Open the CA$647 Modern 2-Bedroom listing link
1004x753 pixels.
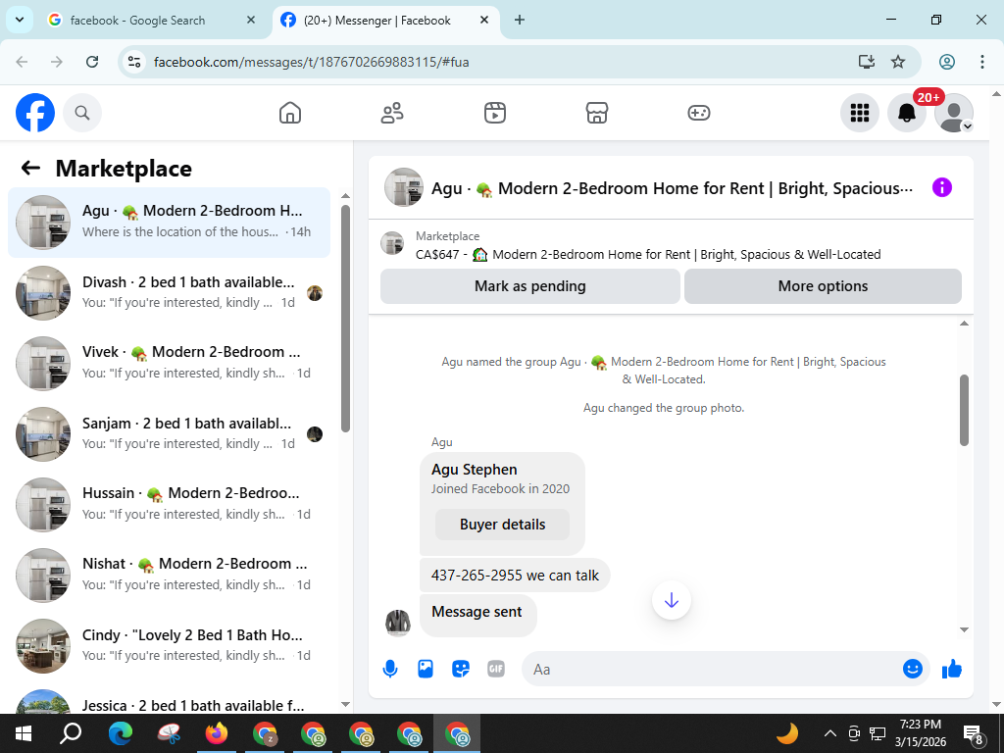648,254
